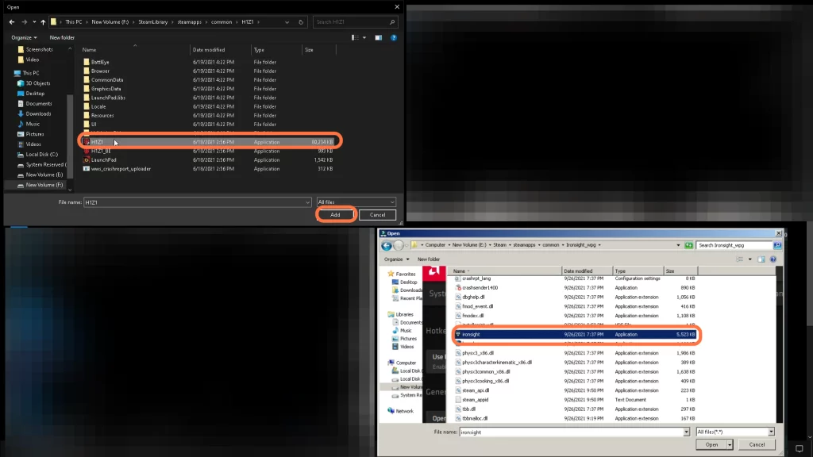Select the ironsight application file

coord(575,335)
